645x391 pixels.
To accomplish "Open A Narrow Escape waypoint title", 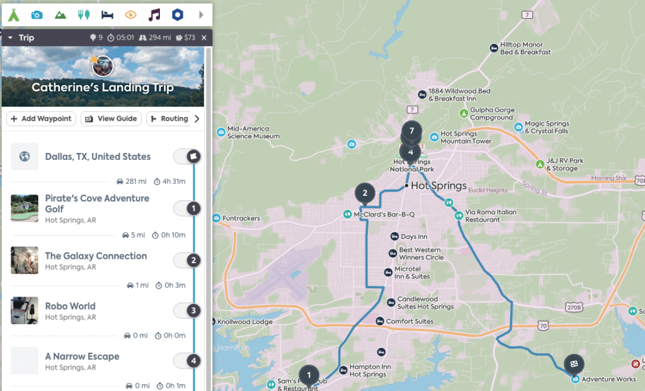I will 83,356.
